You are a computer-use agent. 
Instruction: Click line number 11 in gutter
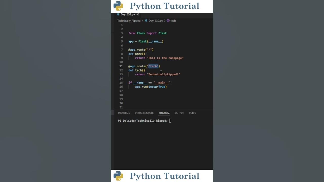pos(121,66)
